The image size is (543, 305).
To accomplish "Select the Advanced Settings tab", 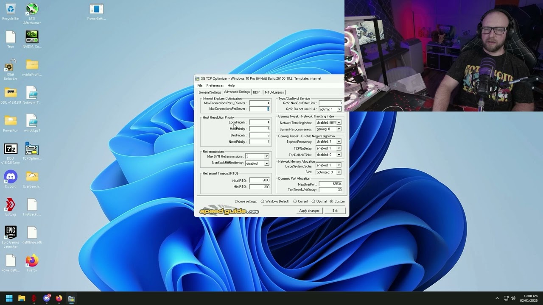I will pos(237,92).
